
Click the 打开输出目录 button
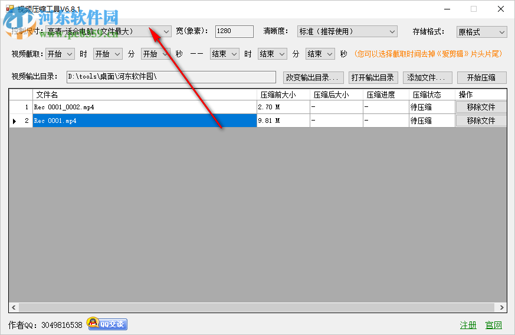click(x=373, y=77)
